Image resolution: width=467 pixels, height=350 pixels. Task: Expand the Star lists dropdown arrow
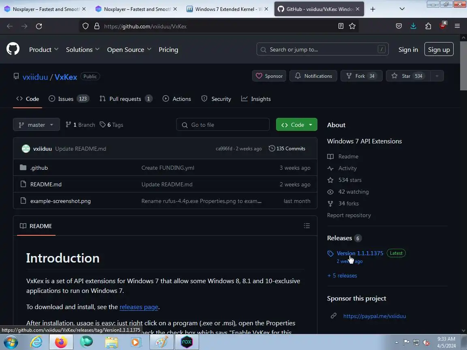click(x=437, y=76)
